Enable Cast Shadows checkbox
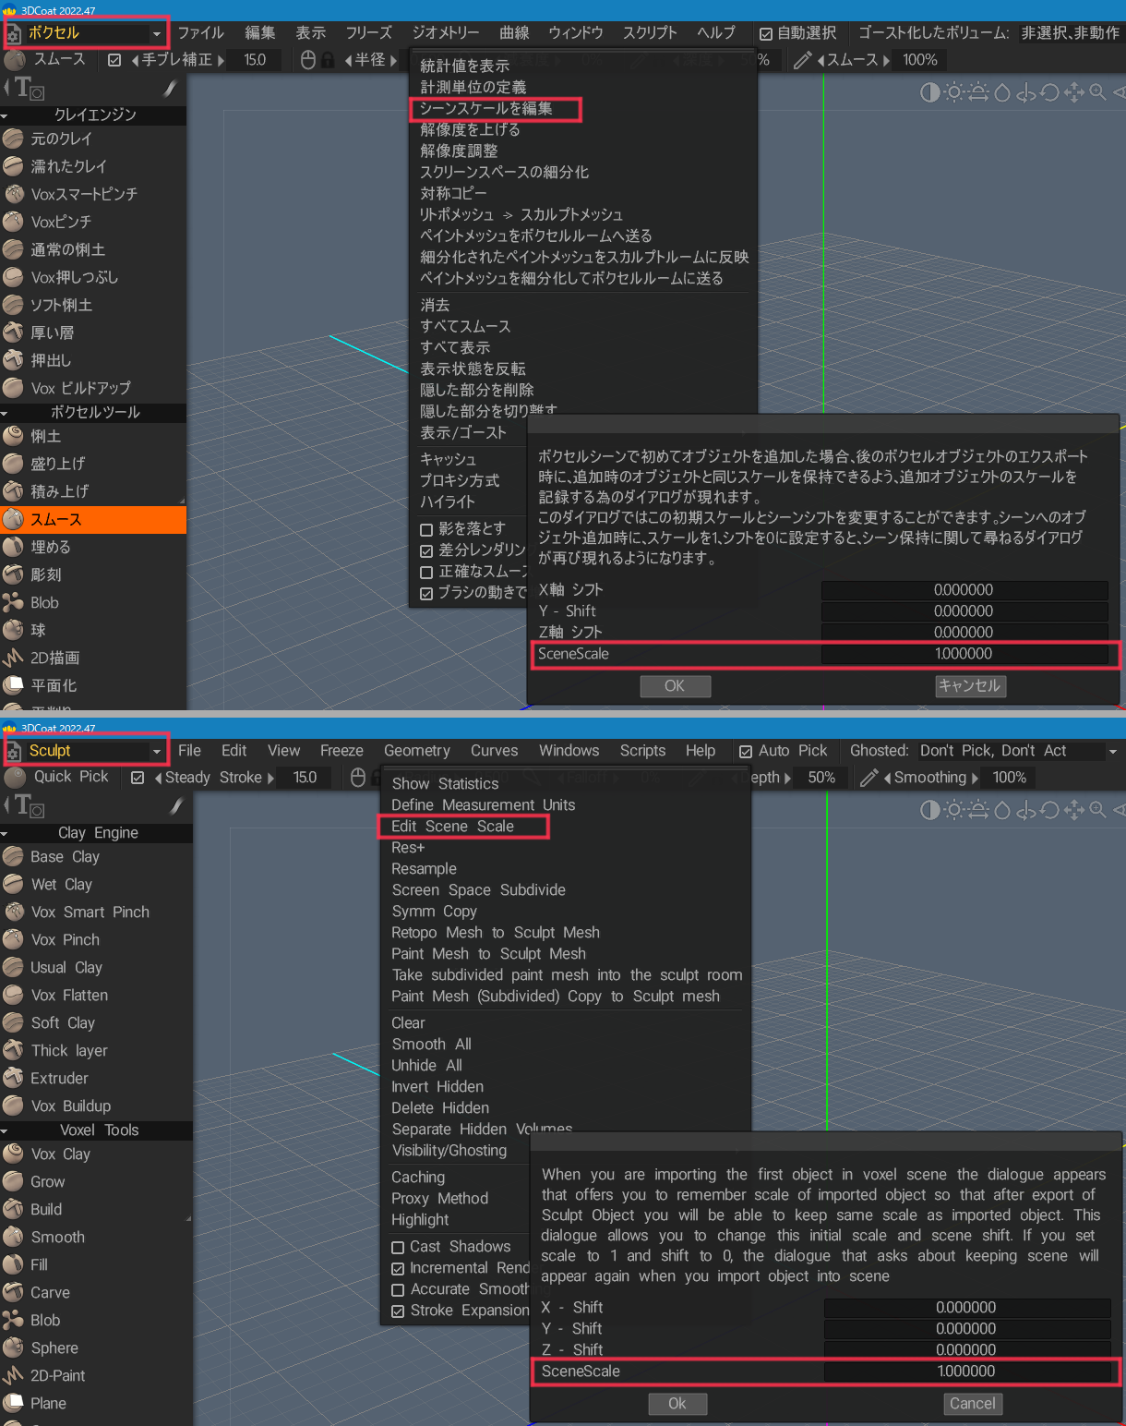Screen dimensions: 1126x1426 (x=398, y=1248)
